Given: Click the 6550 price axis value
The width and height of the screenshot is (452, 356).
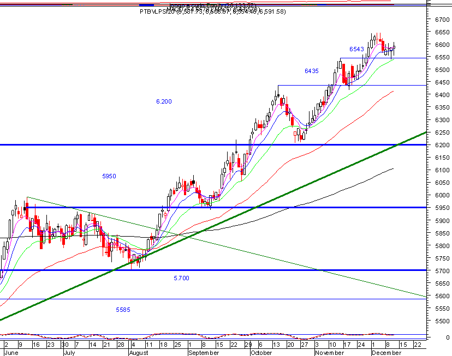Looking at the screenshot, I should pos(442,58).
